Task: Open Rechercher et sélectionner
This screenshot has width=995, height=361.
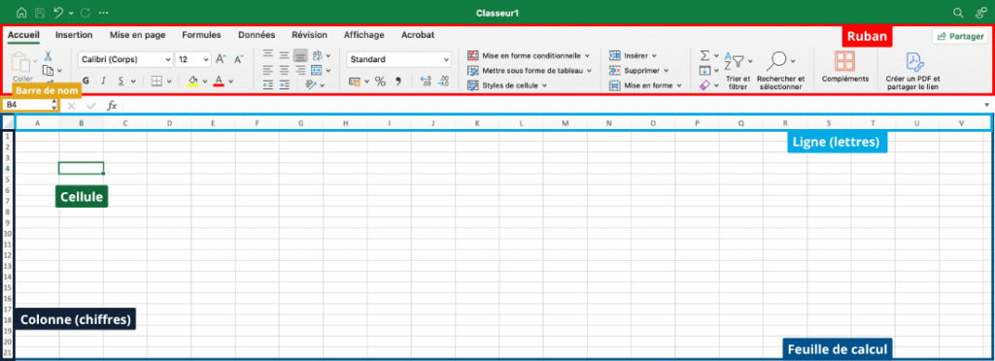Action: [780, 71]
